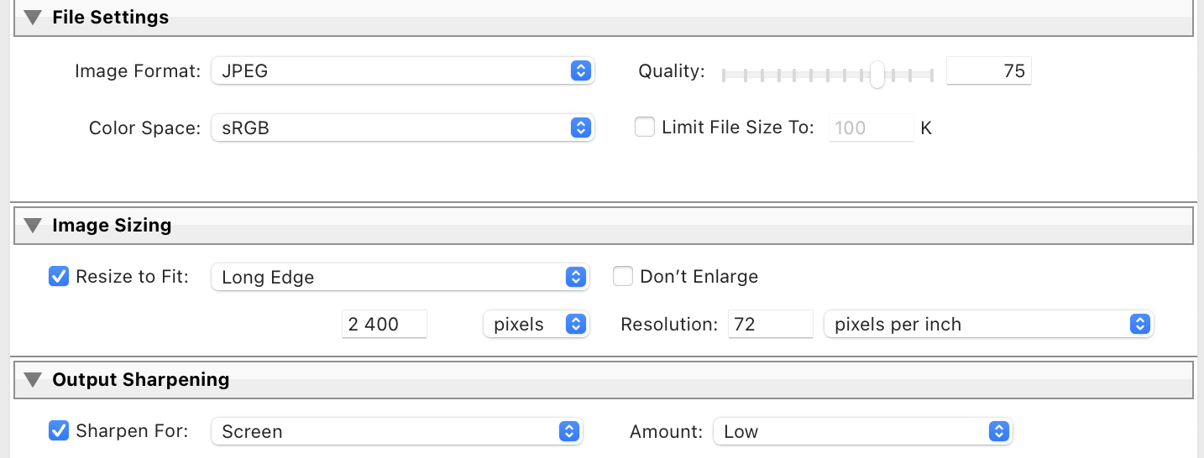
Task: Open the Resize to Fit Long Edge dropdown
Action: click(x=400, y=277)
